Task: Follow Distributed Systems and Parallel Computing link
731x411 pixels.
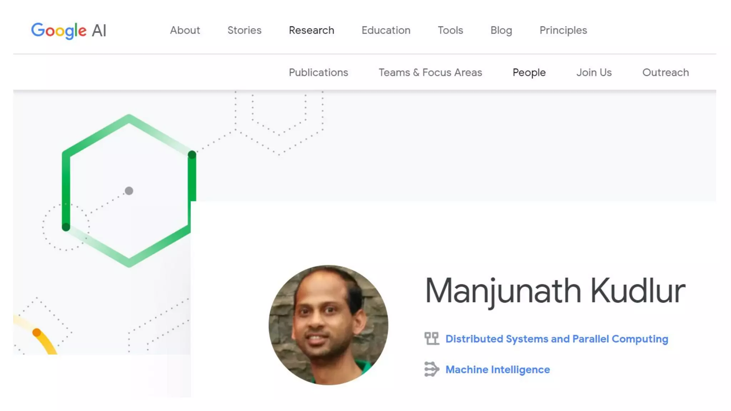Action: click(x=557, y=339)
